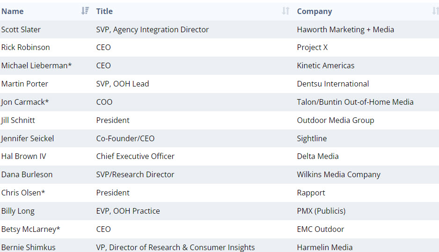Click Haworth Marketing + Media company cell
Screen dimensions: 439x252
click(x=345, y=29)
